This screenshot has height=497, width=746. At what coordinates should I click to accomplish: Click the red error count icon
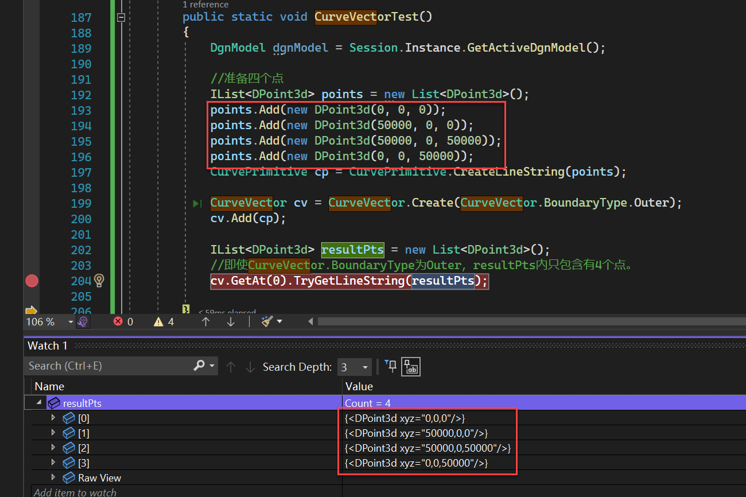point(118,321)
